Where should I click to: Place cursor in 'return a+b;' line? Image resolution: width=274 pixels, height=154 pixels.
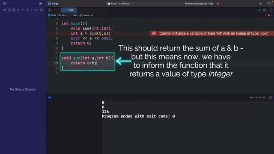point(83,63)
